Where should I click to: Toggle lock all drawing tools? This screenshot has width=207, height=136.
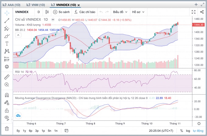point(7,110)
